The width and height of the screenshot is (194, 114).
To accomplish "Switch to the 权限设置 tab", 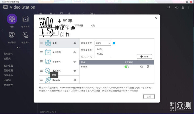I will click(79, 25).
